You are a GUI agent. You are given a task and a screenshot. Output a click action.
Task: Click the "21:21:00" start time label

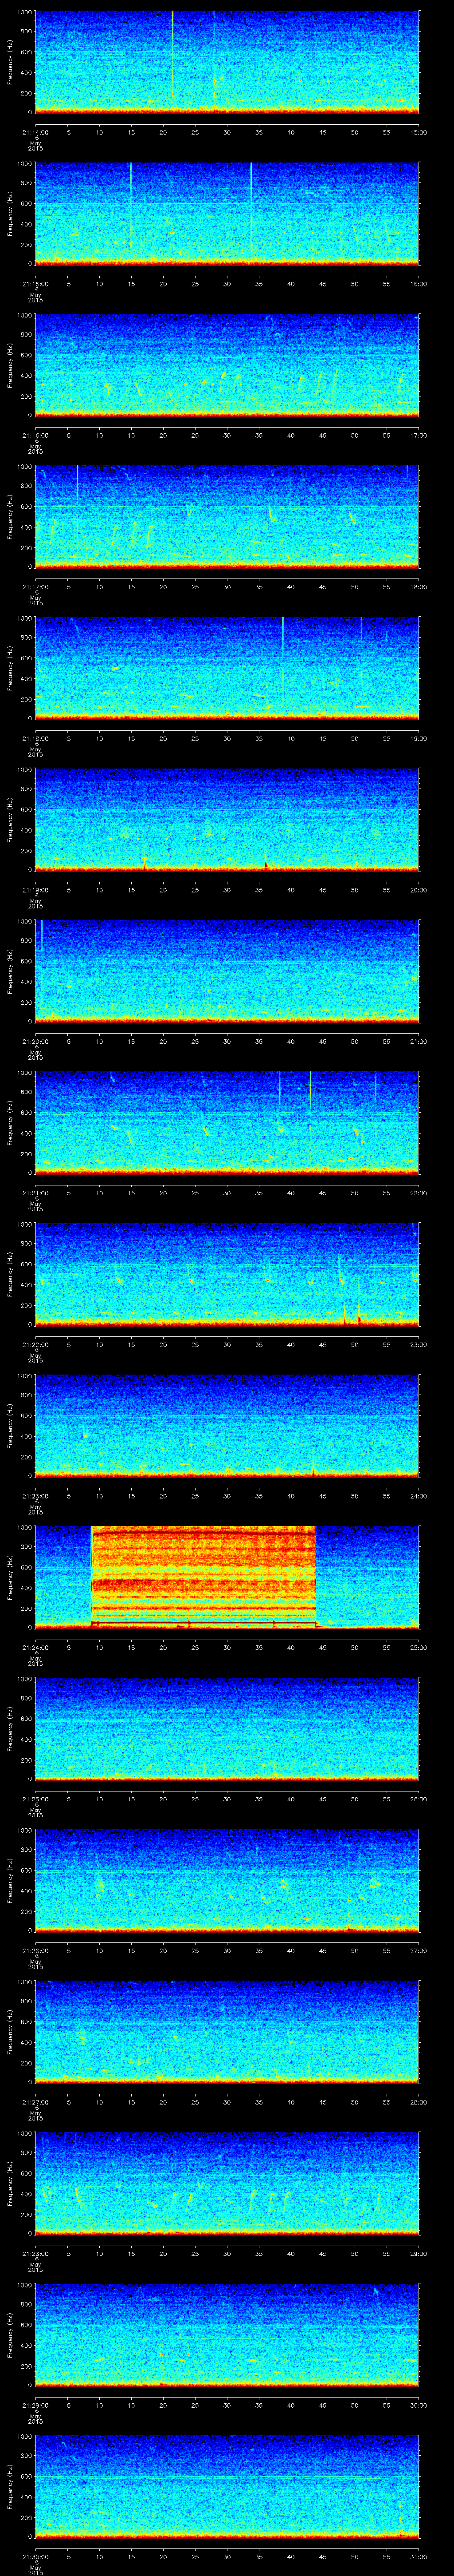point(35,1193)
